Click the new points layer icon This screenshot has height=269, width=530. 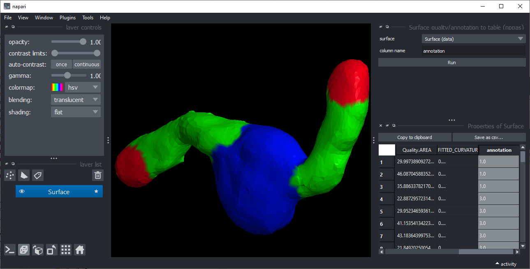coord(10,176)
